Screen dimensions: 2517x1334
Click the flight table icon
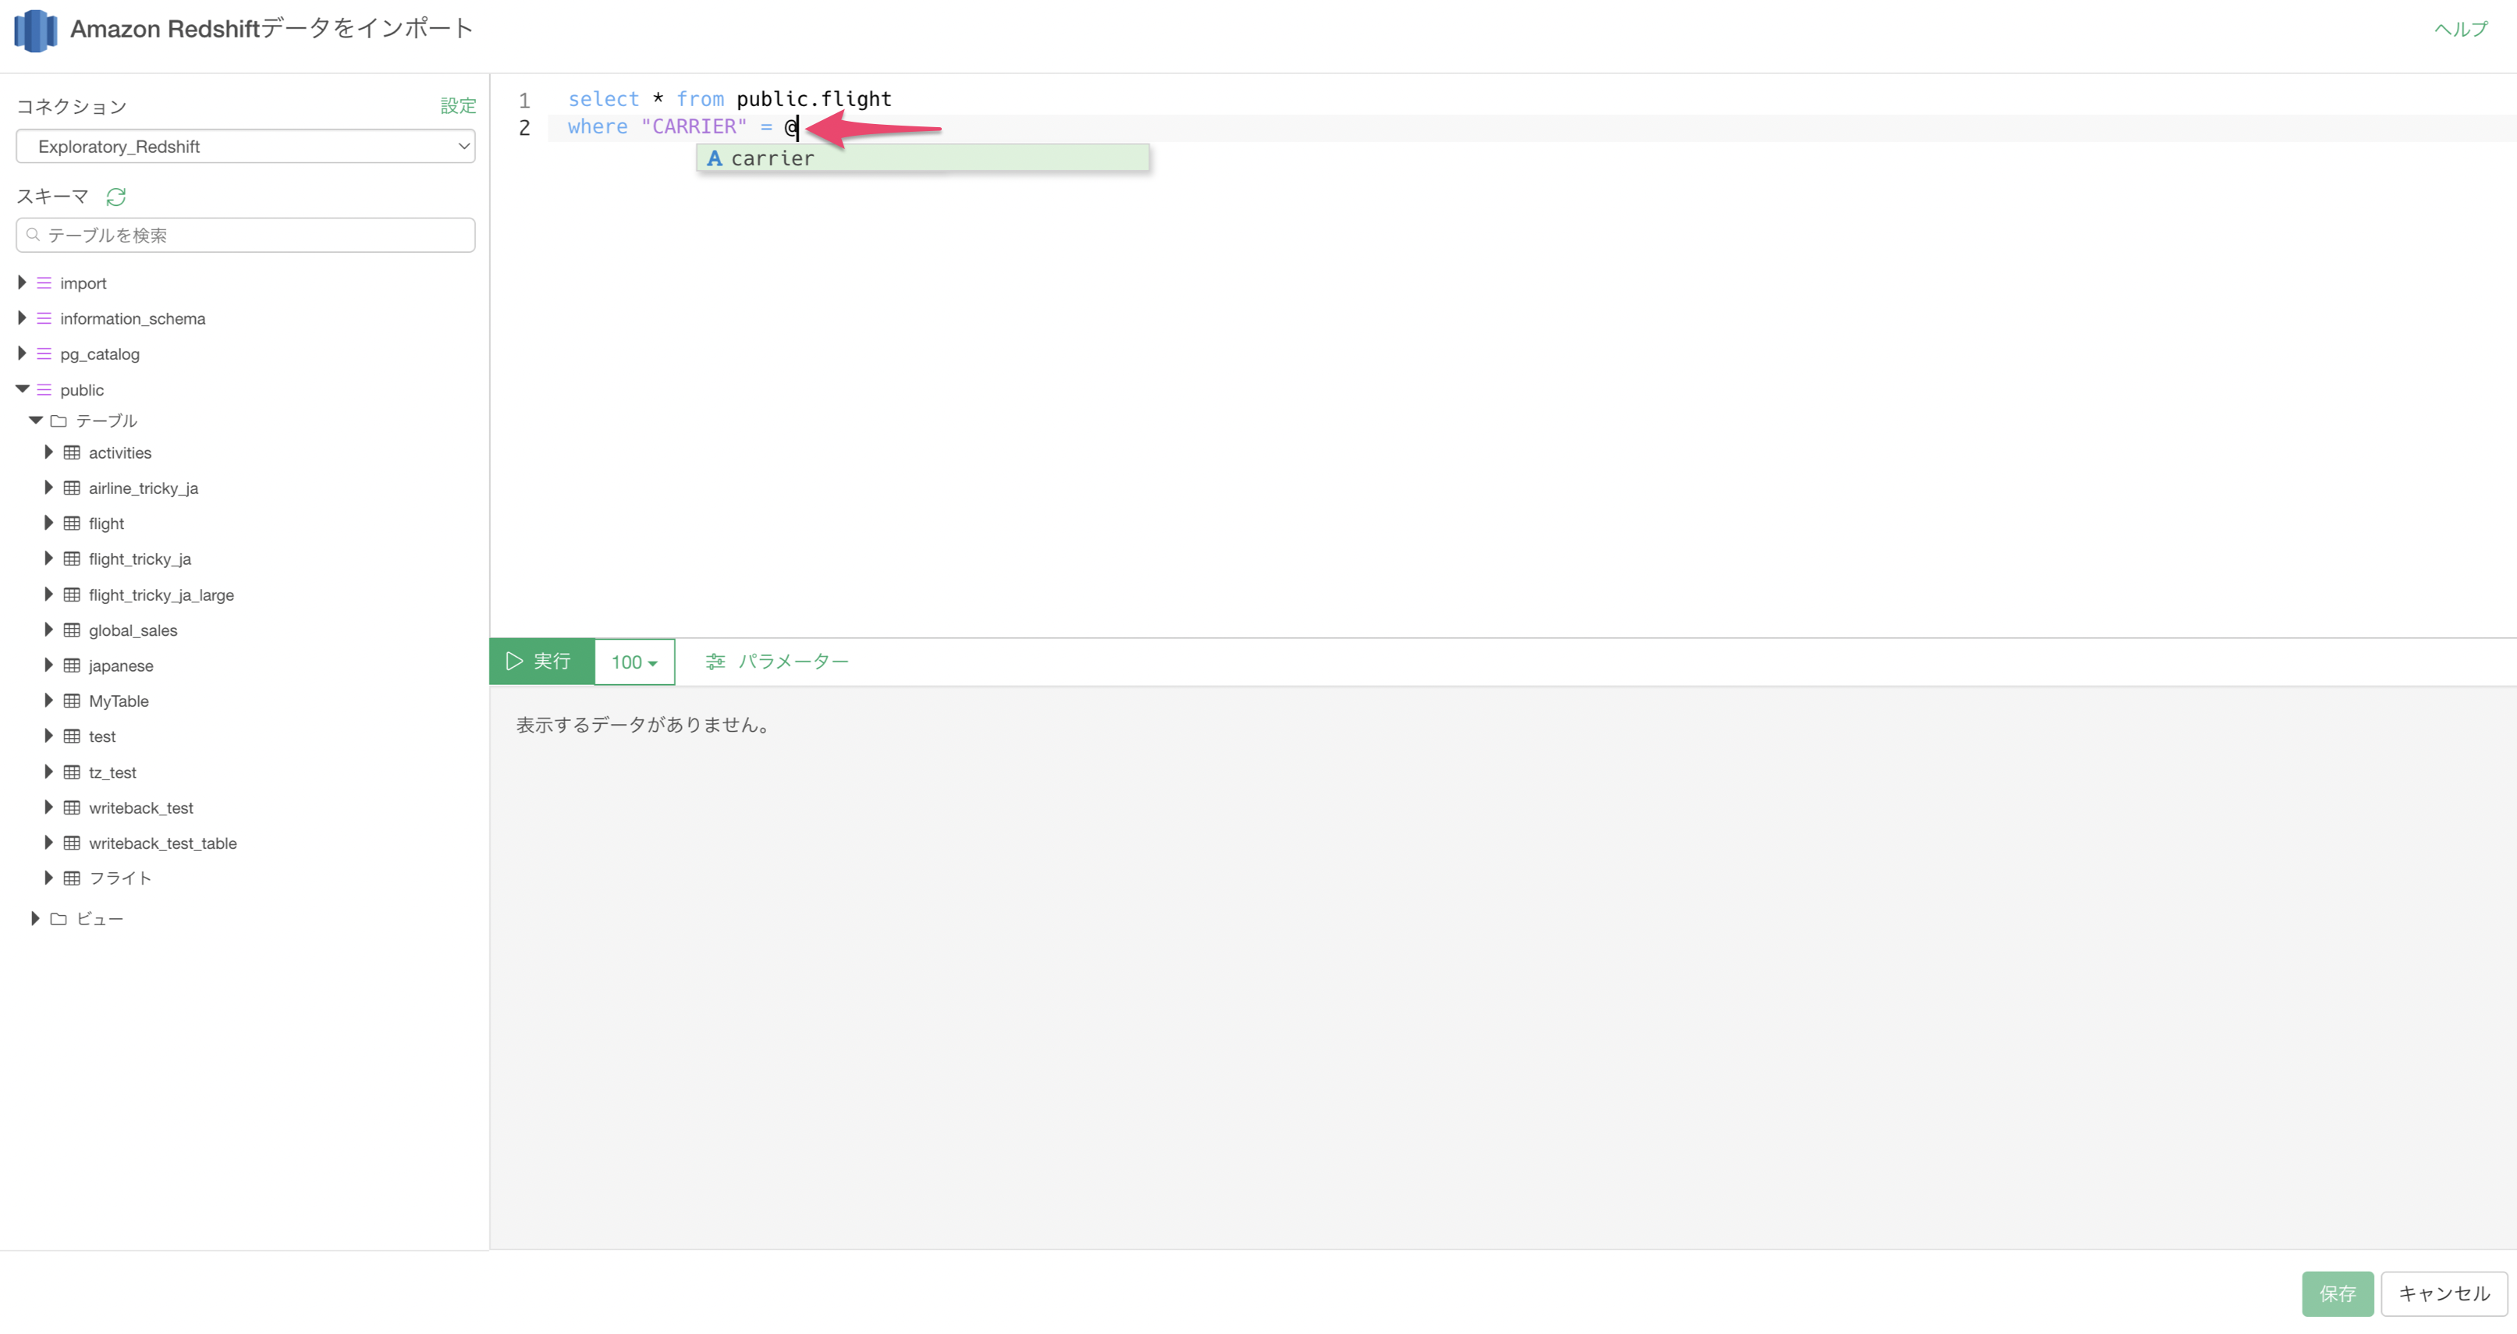73,523
